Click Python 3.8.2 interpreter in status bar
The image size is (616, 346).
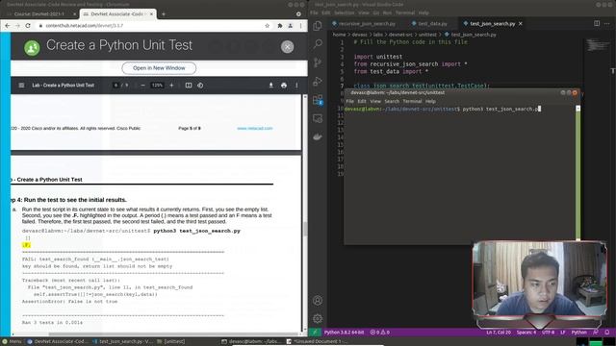[x=344, y=333]
